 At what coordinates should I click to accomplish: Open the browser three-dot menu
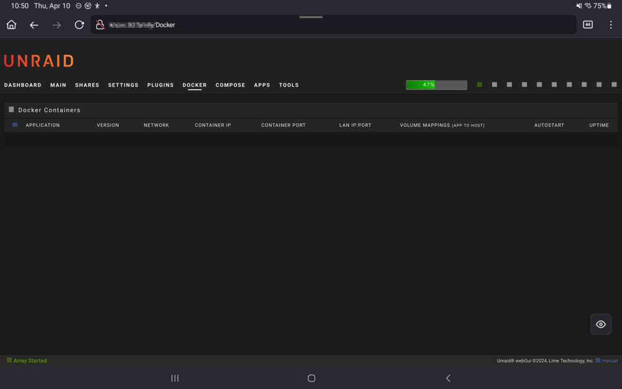pyautogui.click(x=611, y=25)
